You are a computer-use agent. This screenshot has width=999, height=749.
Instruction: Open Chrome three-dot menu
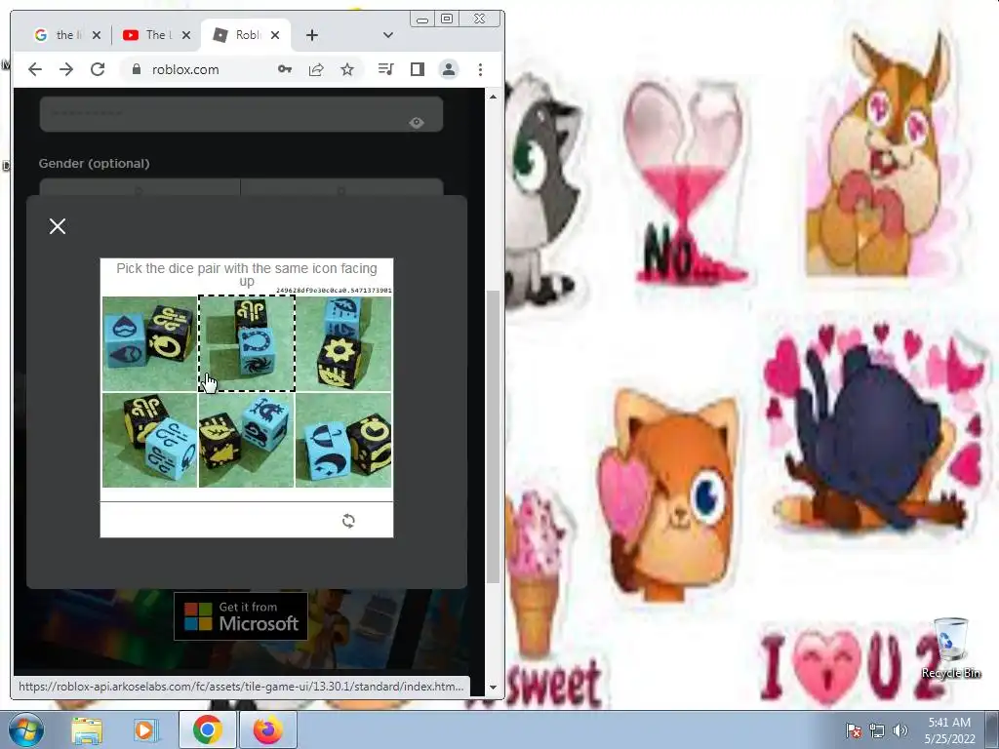pos(480,69)
